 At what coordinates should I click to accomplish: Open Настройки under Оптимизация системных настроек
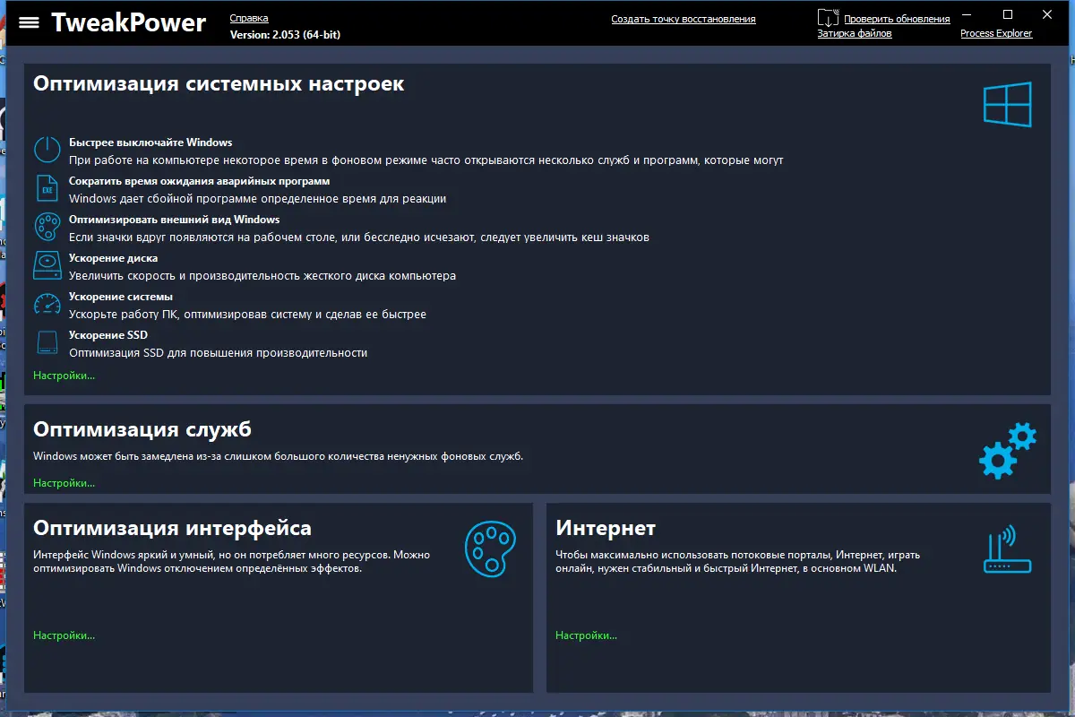click(64, 376)
